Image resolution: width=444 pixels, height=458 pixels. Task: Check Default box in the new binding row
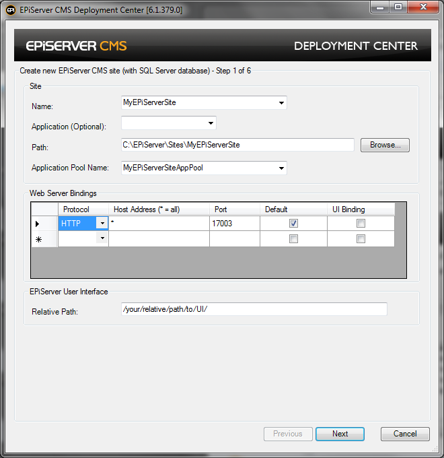pyautogui.click(x=293, y=239)
